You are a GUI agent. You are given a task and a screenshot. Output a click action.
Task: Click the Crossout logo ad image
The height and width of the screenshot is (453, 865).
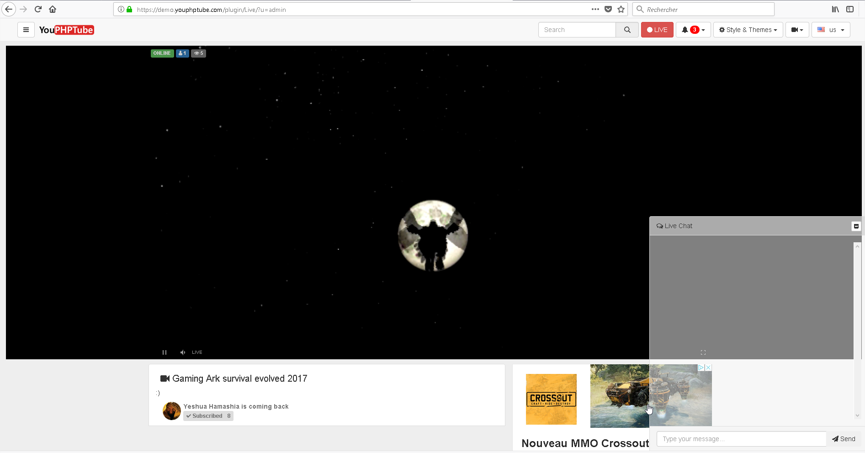pyautogui.click(x=551, y=399)
